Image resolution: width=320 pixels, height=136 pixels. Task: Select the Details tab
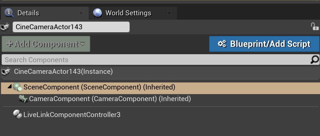(28, 13)
